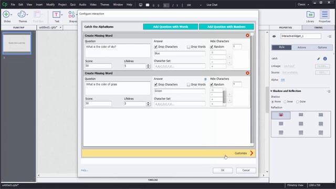Toggle Drop Characters for grass question
336x189 pixels.
[x=156, y=85]
